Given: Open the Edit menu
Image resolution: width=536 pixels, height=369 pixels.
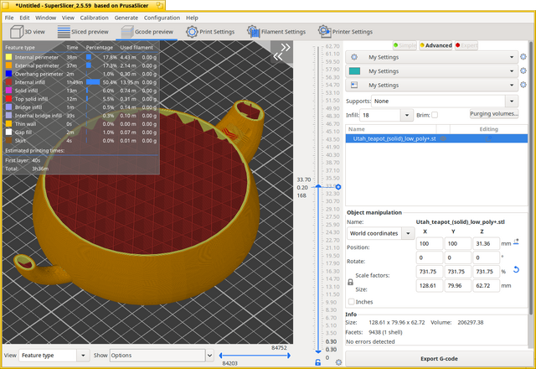Looking at the screenshot, I should 24,18.
